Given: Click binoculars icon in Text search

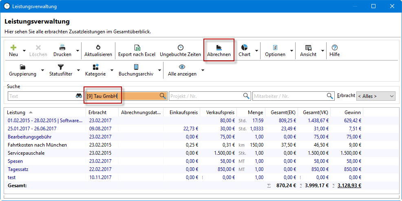Looking at the screenshot, I should (x=79, y=96).
